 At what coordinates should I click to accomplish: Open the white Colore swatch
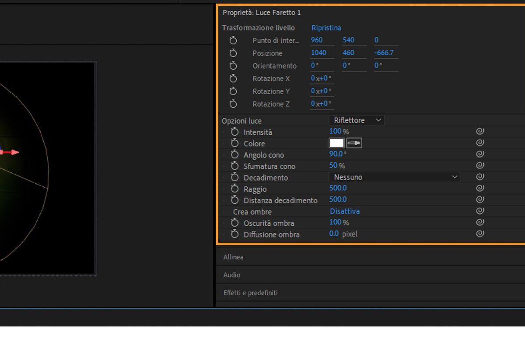336,143
